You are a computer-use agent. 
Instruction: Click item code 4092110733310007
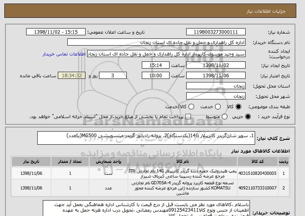tap(257, 188)
